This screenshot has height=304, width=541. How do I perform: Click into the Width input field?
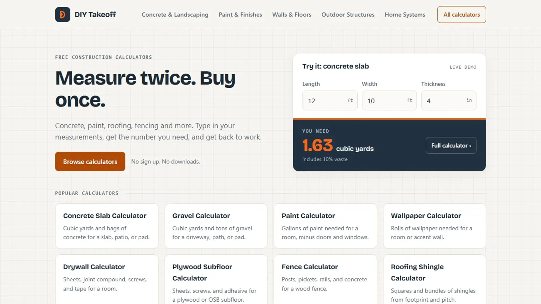tap(389, 100)
